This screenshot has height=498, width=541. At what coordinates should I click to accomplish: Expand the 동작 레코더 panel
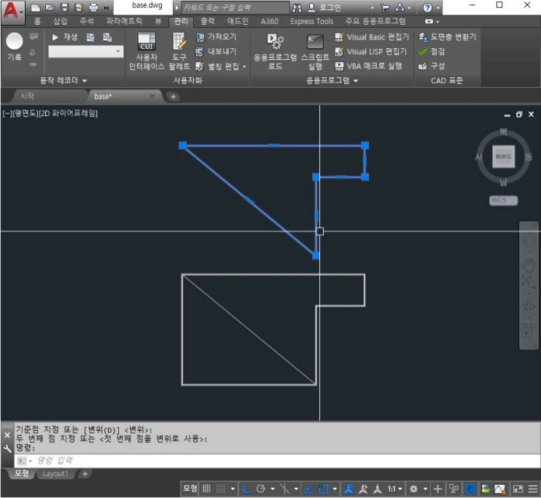click(63, 81)
